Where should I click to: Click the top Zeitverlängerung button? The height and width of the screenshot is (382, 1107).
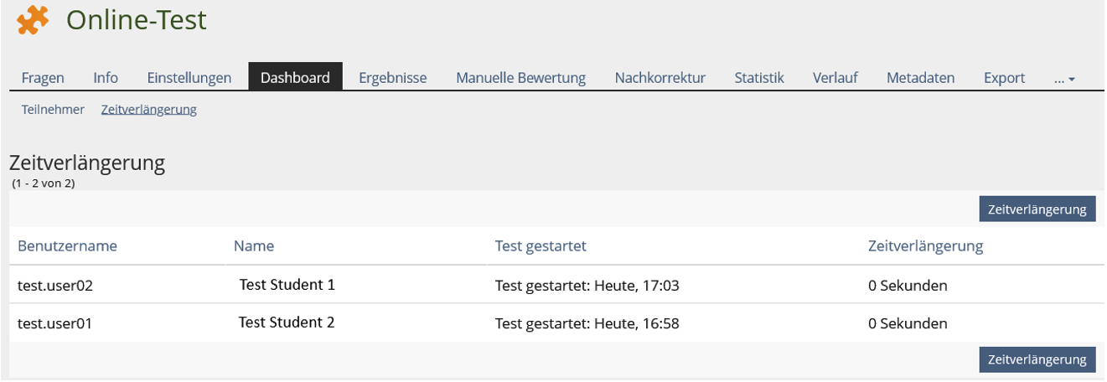pyautogui.click(x=1037, y=209)
